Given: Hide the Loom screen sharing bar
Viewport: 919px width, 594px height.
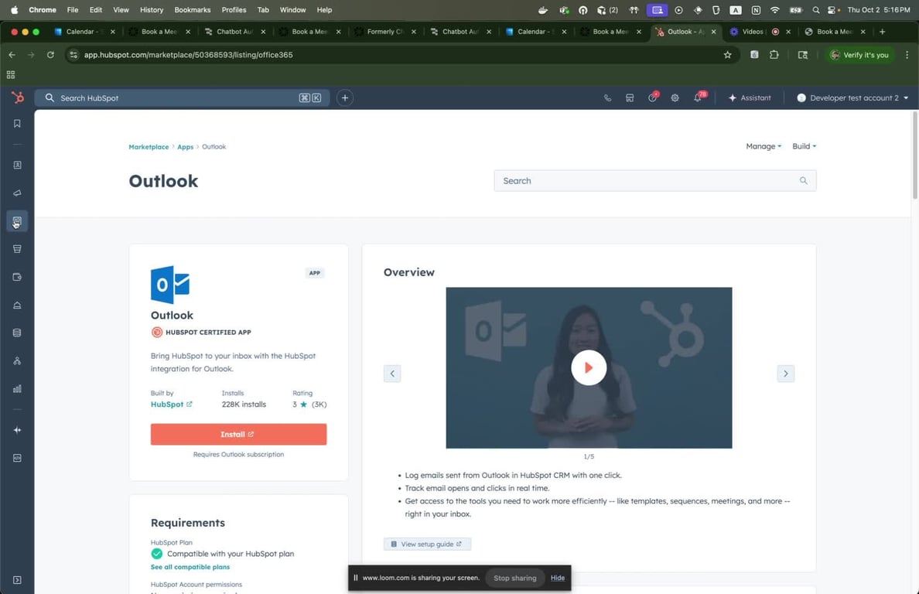Looking at the screenshot, I should pos(558,578).
